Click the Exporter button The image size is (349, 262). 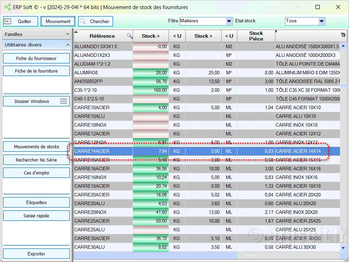[36, 254]
